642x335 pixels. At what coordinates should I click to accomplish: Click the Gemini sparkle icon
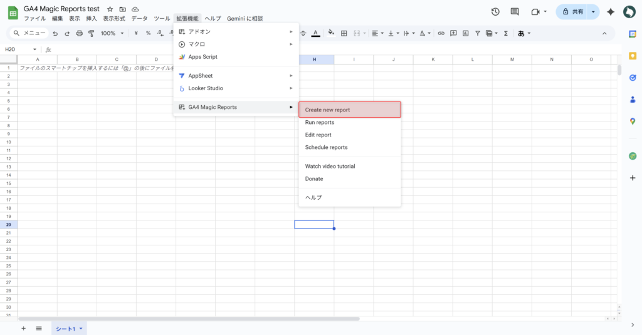611,12
